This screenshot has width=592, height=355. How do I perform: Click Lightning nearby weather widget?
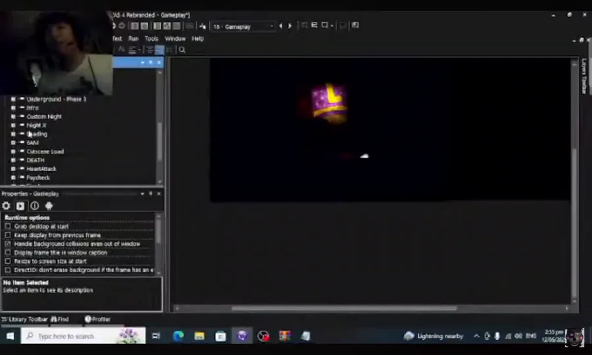click(434, 336)
